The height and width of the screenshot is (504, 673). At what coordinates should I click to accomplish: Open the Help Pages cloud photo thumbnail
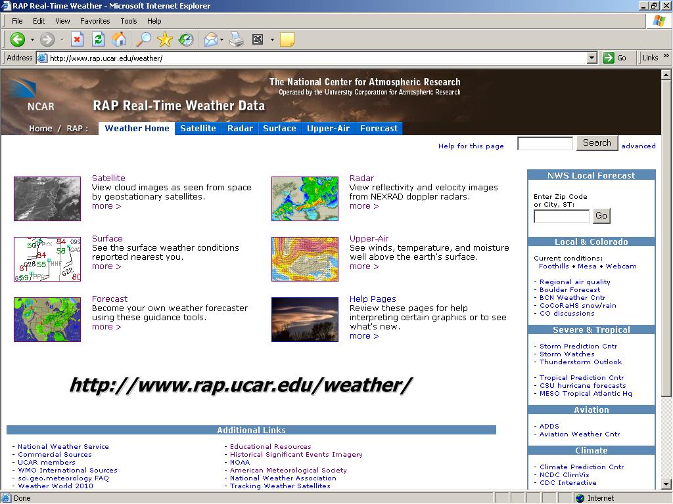pos(305,320)
